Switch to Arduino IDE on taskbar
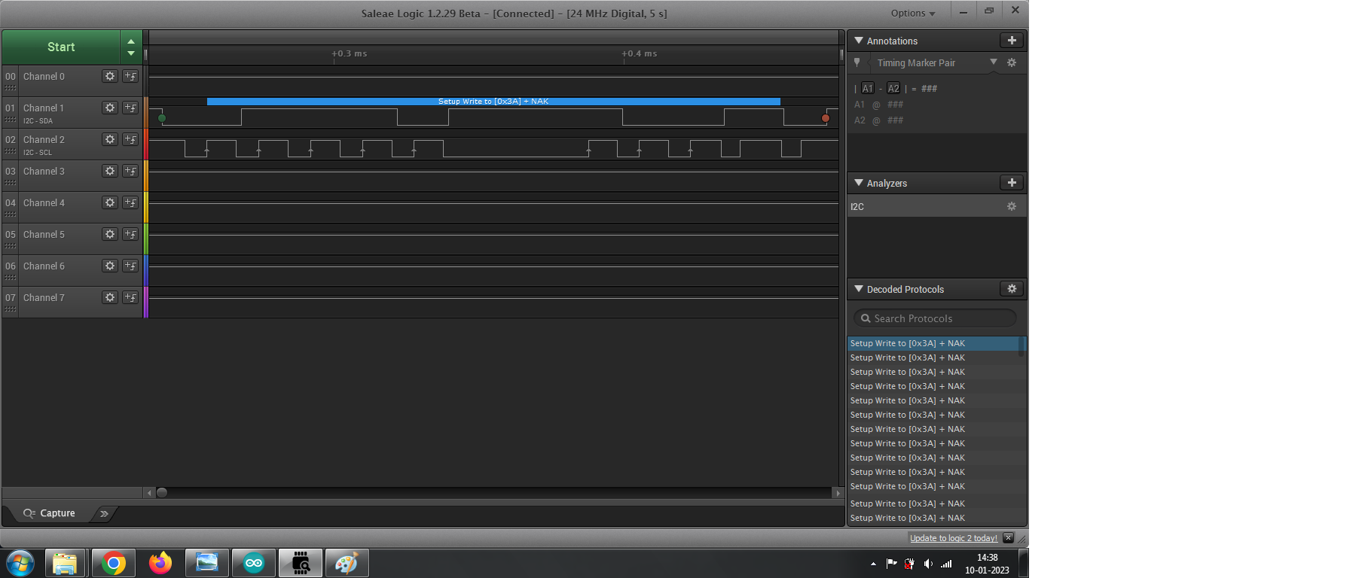 coord(254,563)
